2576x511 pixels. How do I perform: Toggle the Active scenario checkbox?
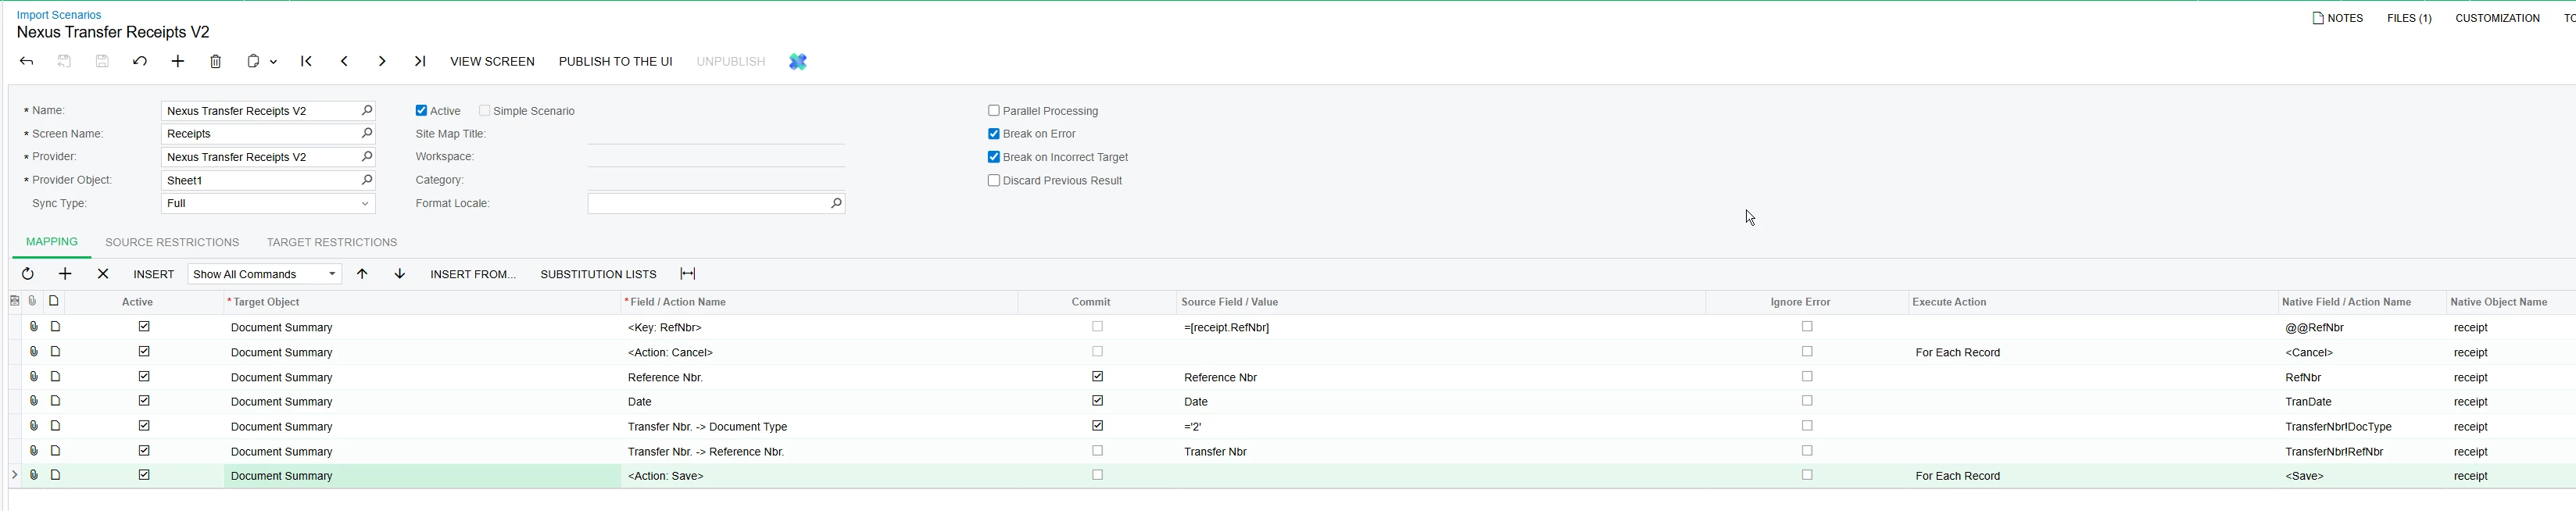click(421, 111)
